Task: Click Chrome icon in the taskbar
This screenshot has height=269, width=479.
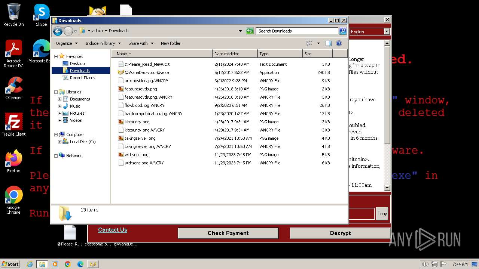Action: tap(68, 264)
